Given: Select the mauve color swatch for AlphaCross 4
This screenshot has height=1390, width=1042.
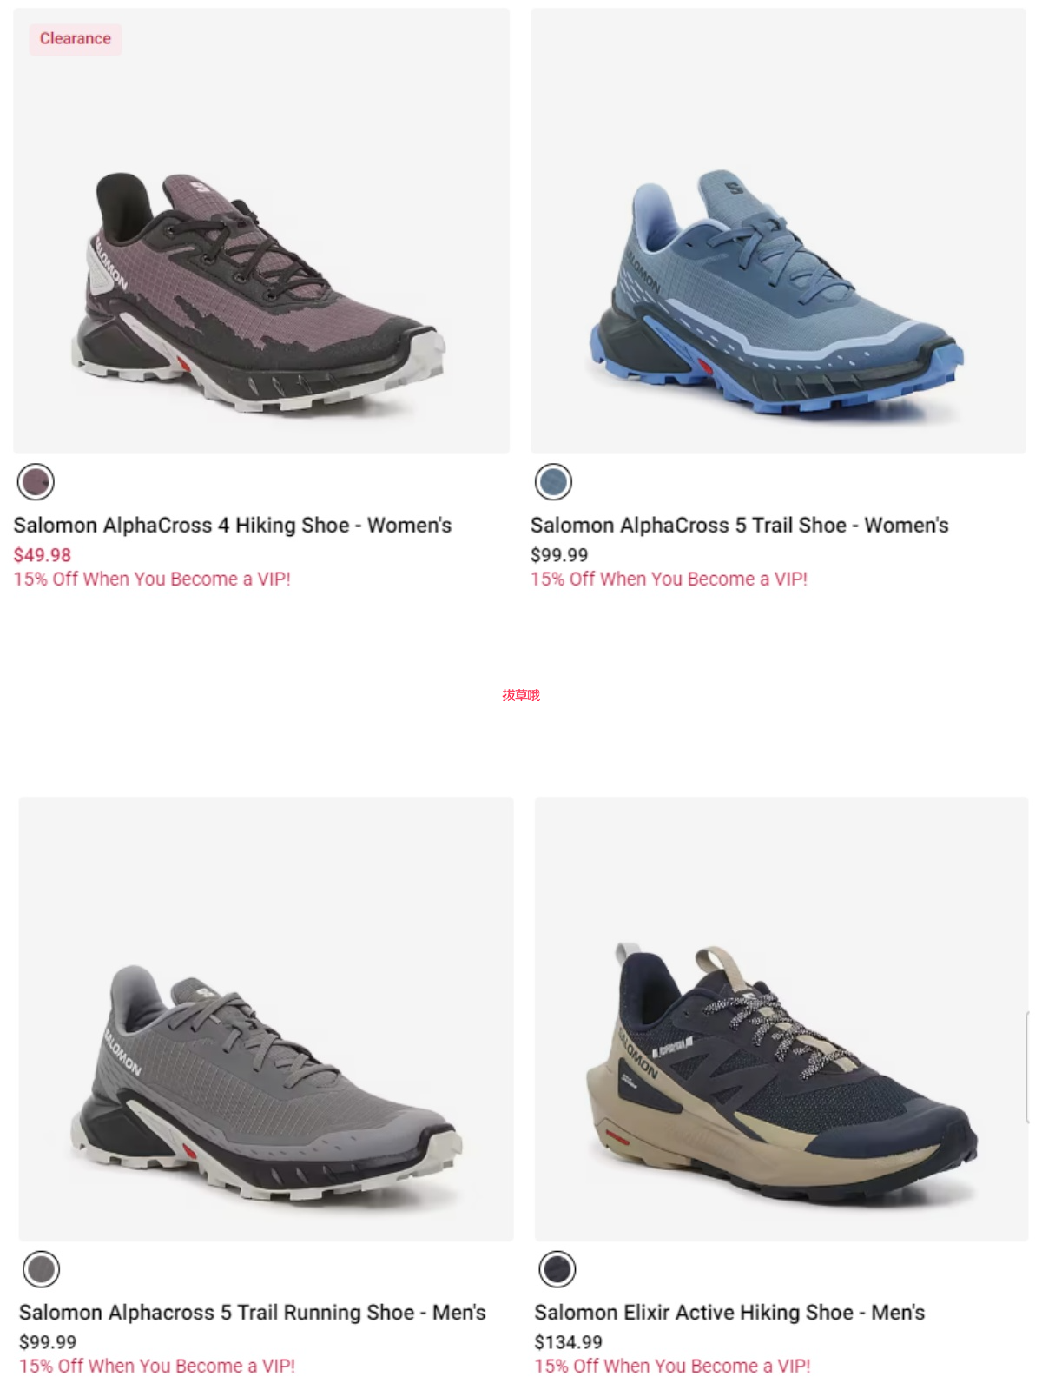Looking at the screenshot, I should (36, 481).
